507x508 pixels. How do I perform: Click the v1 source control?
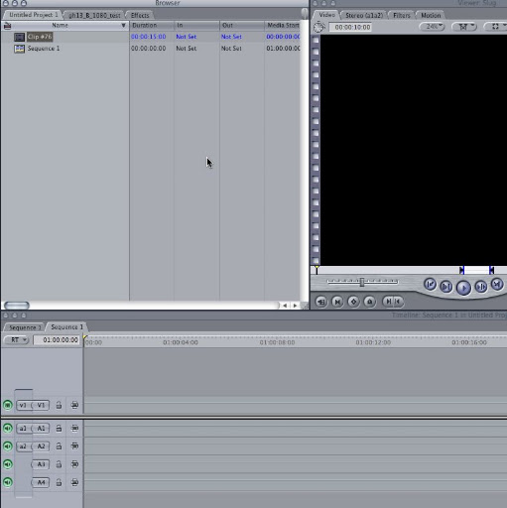(x=23, y=405)
